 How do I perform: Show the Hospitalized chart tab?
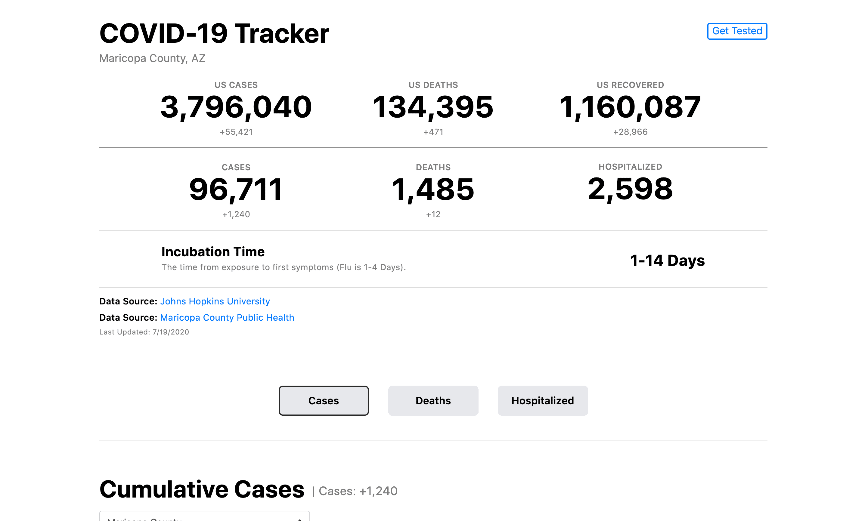click(x=543, y=401)
